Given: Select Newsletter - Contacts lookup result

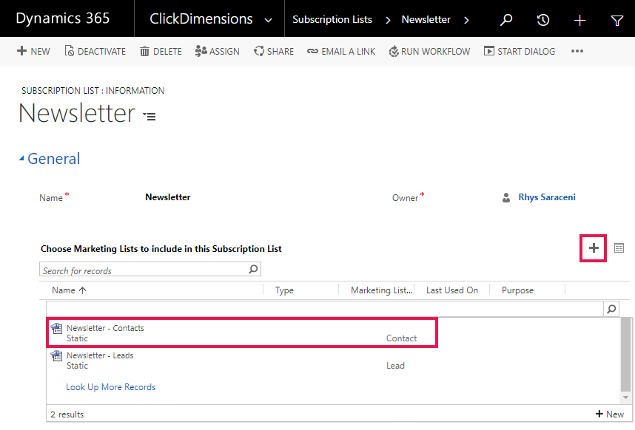Looking at the screenshot, I should tap(242, 332).
